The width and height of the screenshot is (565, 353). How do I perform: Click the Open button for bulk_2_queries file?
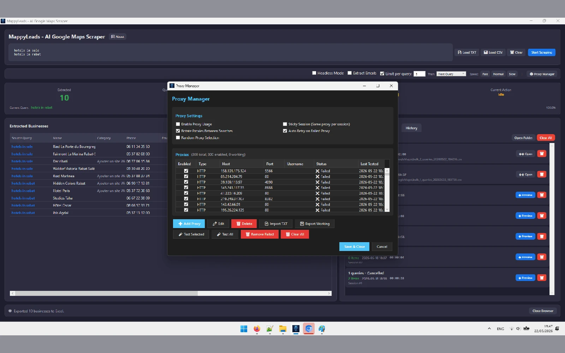click(525, 154)
